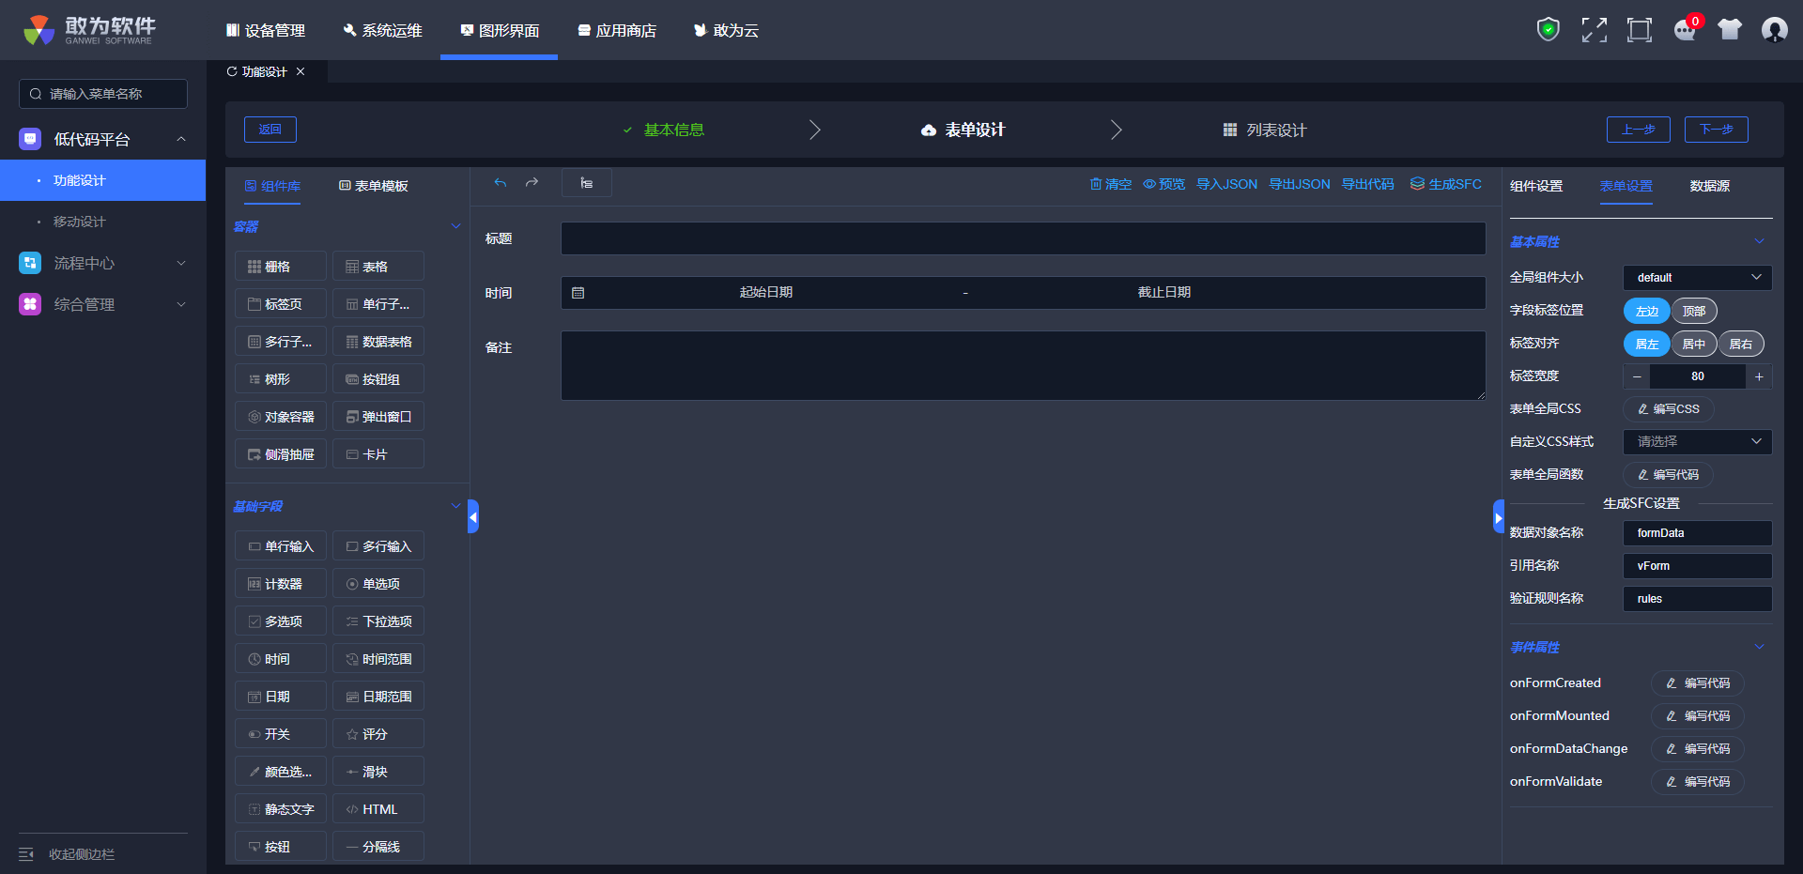Set label alignment to 居右
The height and width of the screenshot is (874, 1803).
(x=1741, y=344)
